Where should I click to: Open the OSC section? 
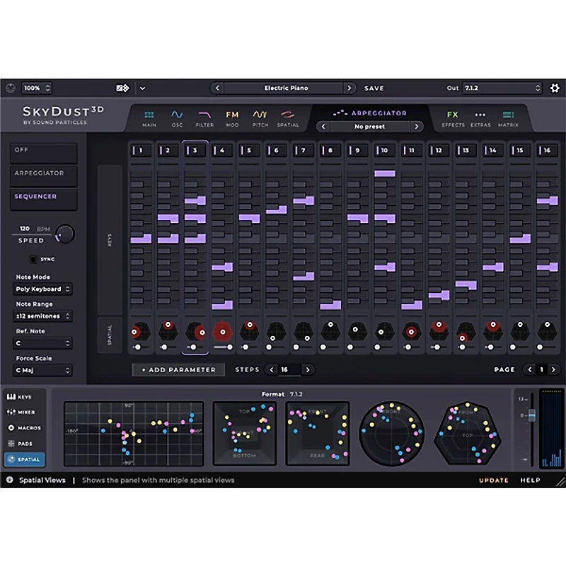[177, 117]
